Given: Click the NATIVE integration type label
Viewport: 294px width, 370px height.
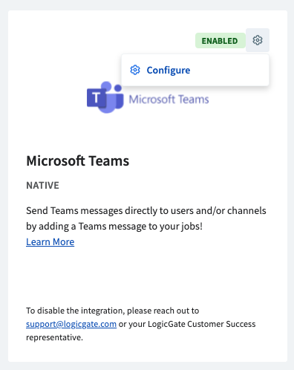Looking at the screenshot, I should pyautogui.click(x=42, y=185).
